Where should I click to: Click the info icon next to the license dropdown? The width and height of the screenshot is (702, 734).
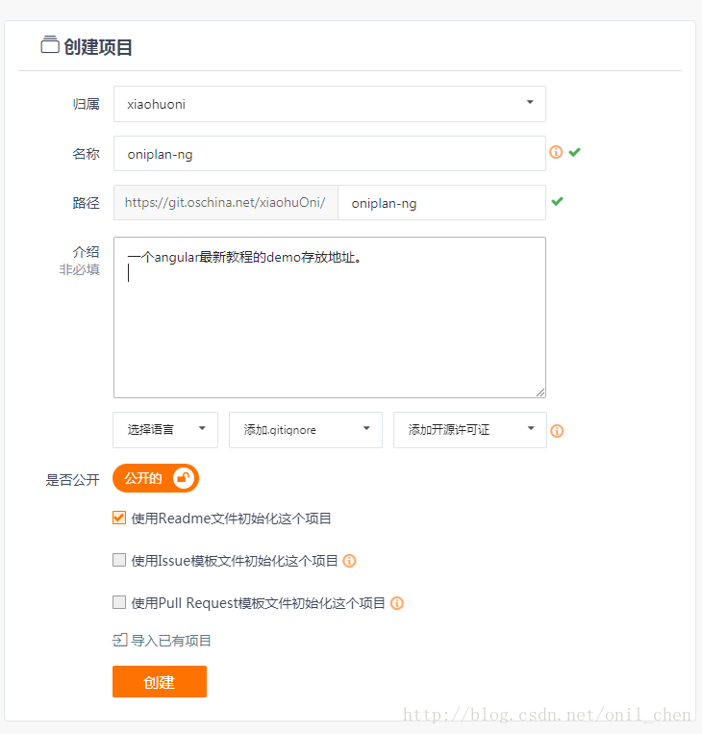pos(557,431)
